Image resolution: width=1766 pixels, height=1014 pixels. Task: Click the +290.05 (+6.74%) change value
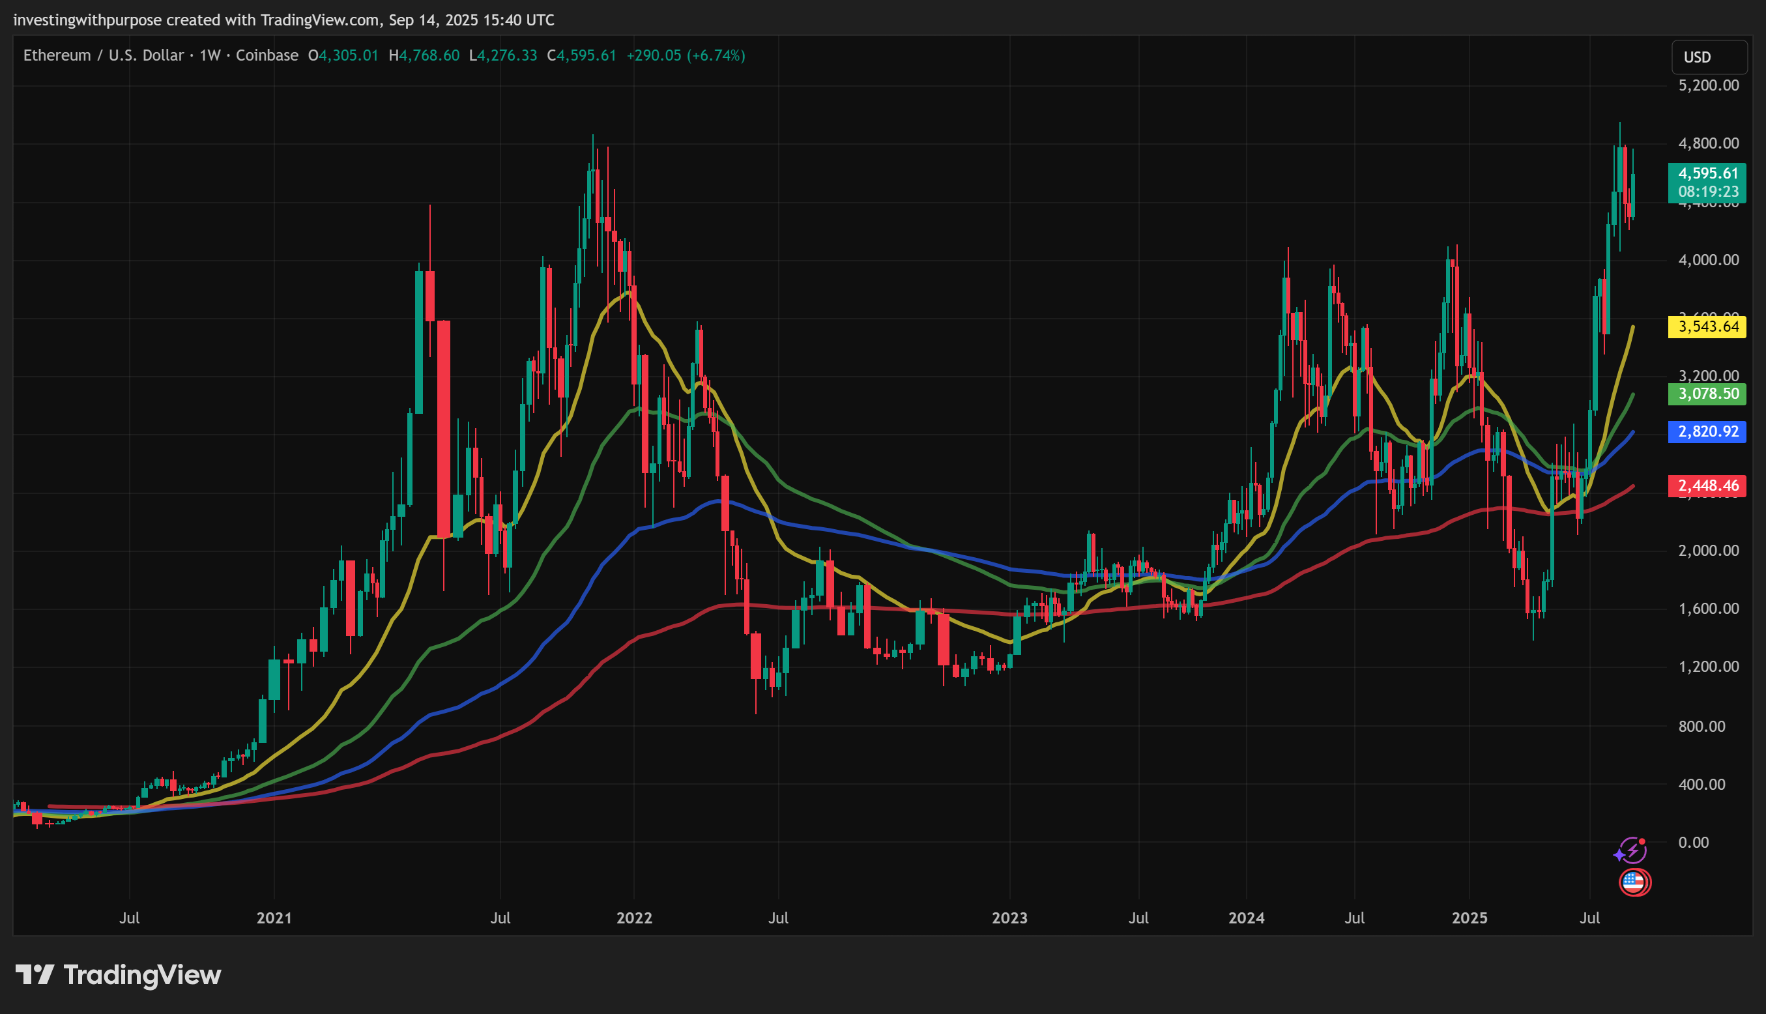click(686, 55)
